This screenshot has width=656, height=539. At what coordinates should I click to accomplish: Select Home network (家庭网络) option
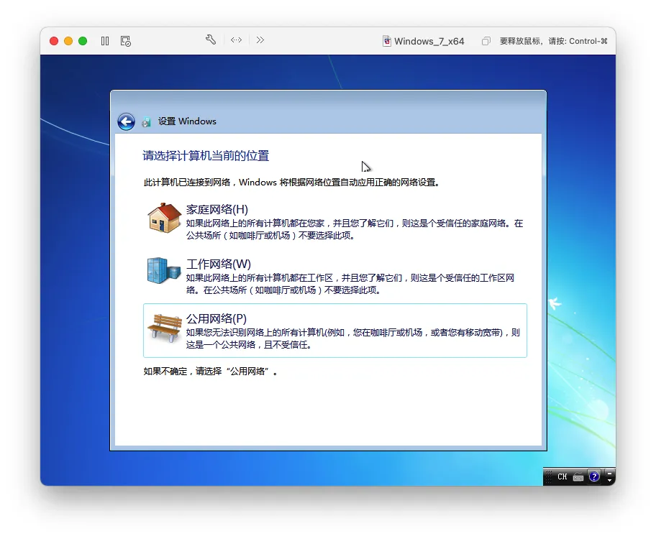[x=334, y=221]
